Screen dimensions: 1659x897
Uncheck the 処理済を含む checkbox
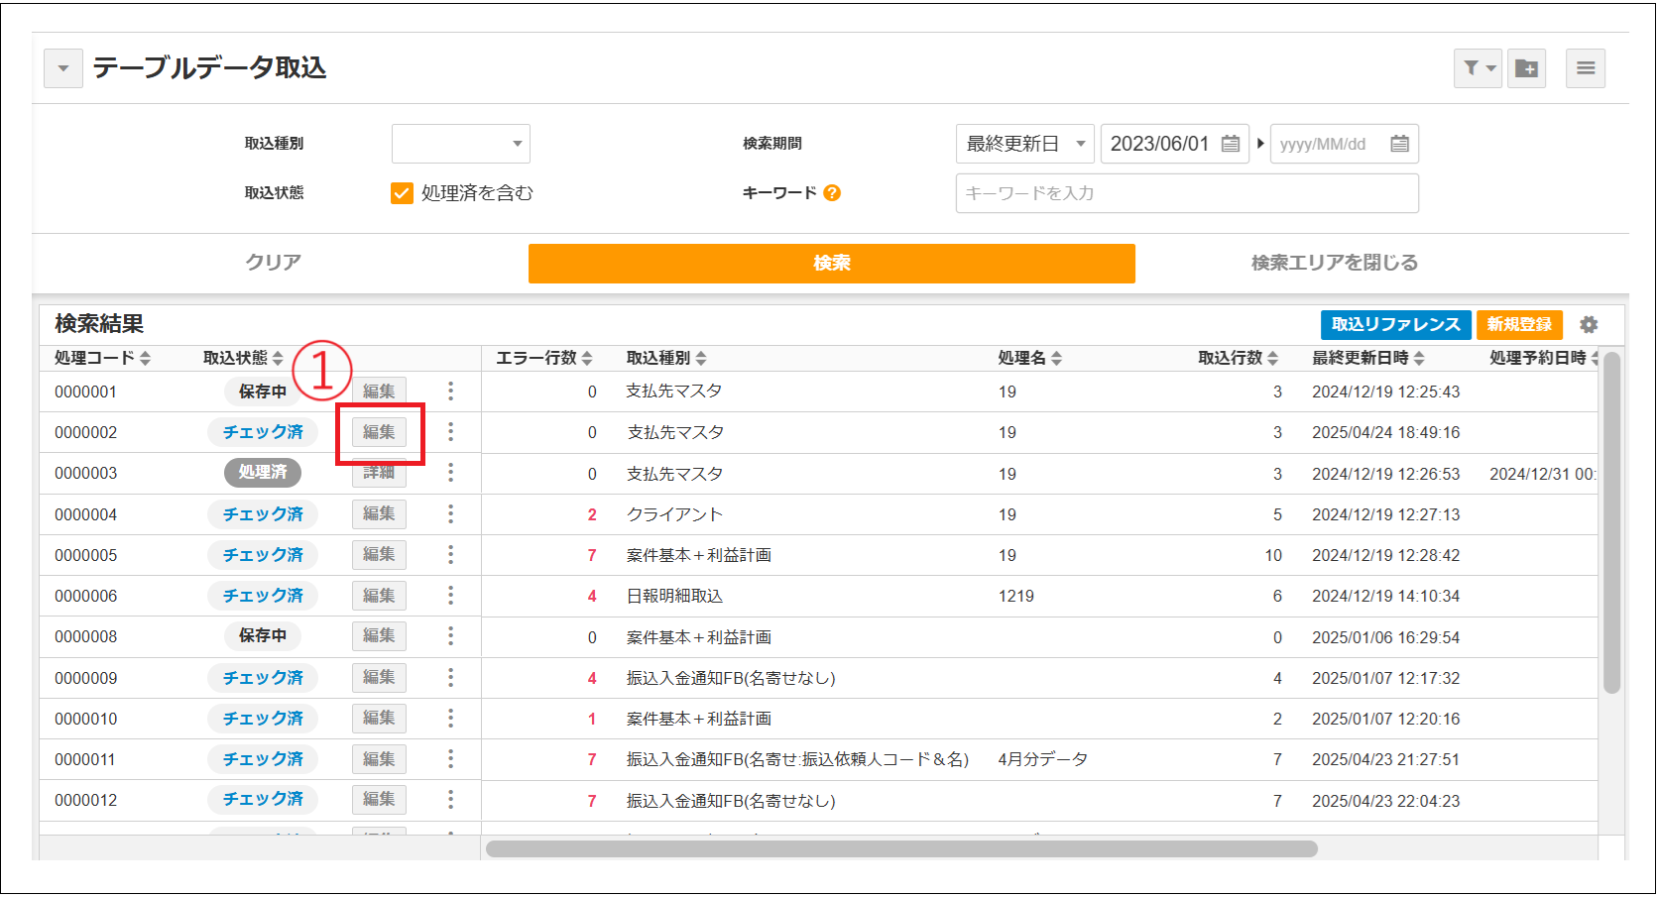402,193
